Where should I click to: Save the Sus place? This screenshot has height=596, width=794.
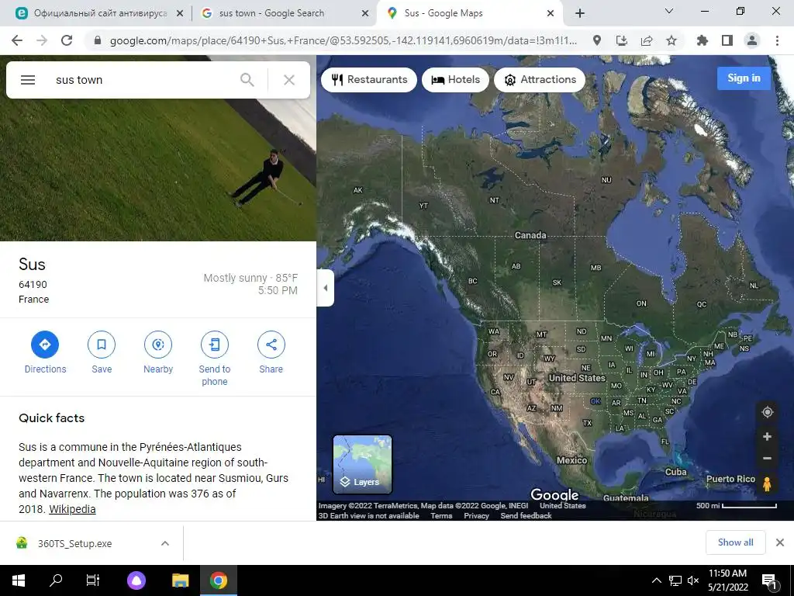pos(102,352)
